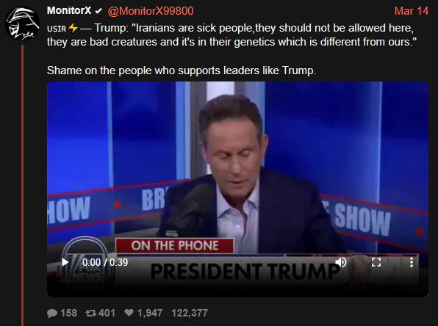Viewport: 438px width, 326px height.
Task: Click the lightning bolt emoji in post
Action: [73, 28]
